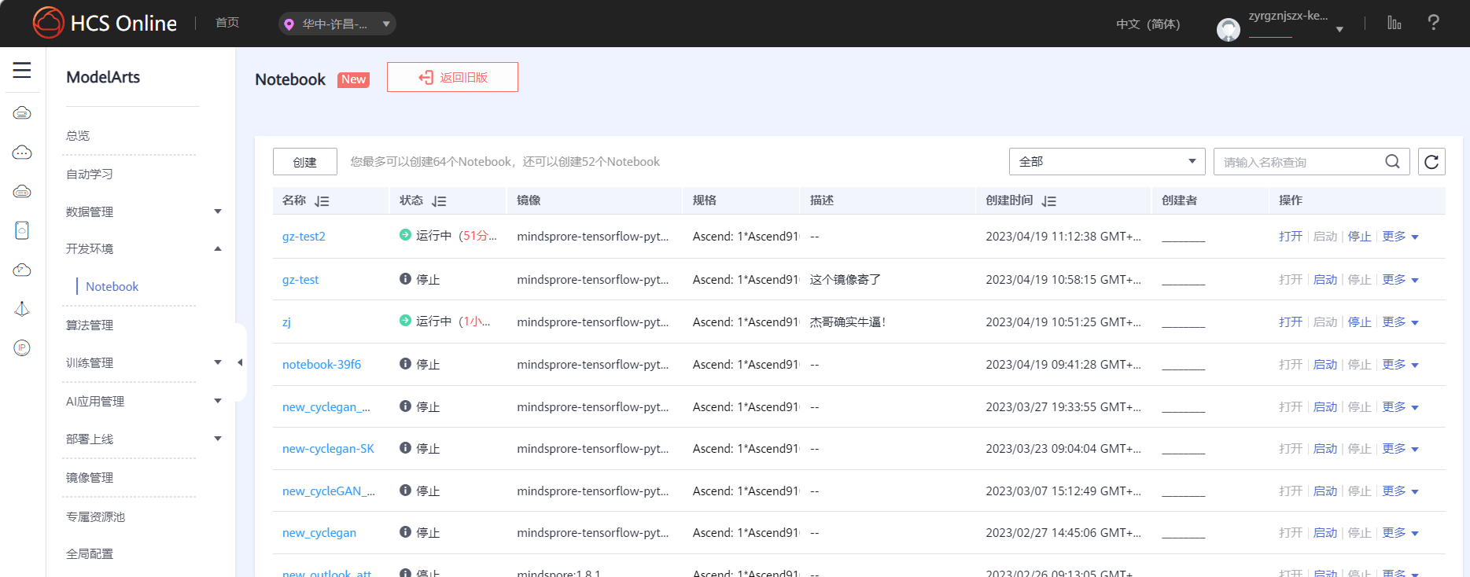Click 返回旧版 button
The width and height of the screenshot is (1470, 577).
click(452, 77)
